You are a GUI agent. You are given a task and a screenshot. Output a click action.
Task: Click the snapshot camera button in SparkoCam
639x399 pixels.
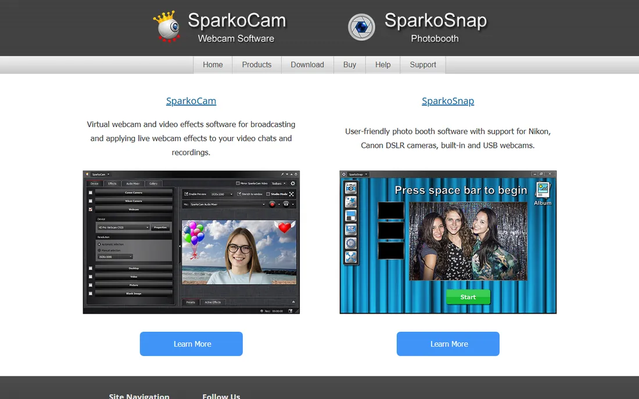point(286,204)
